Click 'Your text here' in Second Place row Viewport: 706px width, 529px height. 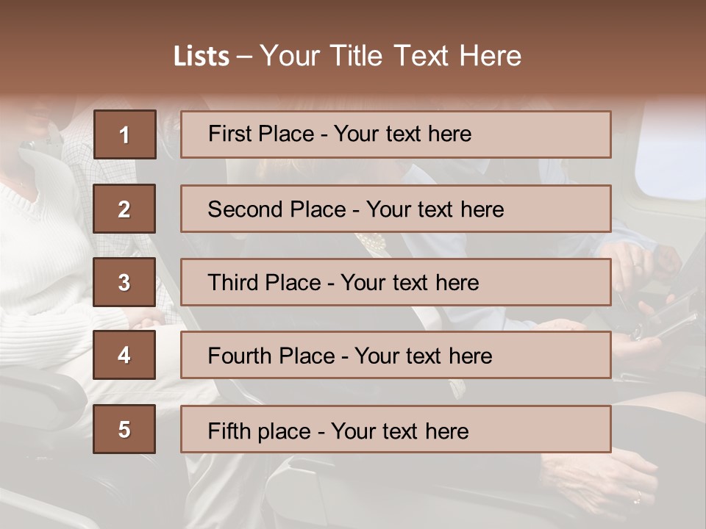(x=435, y=209)
